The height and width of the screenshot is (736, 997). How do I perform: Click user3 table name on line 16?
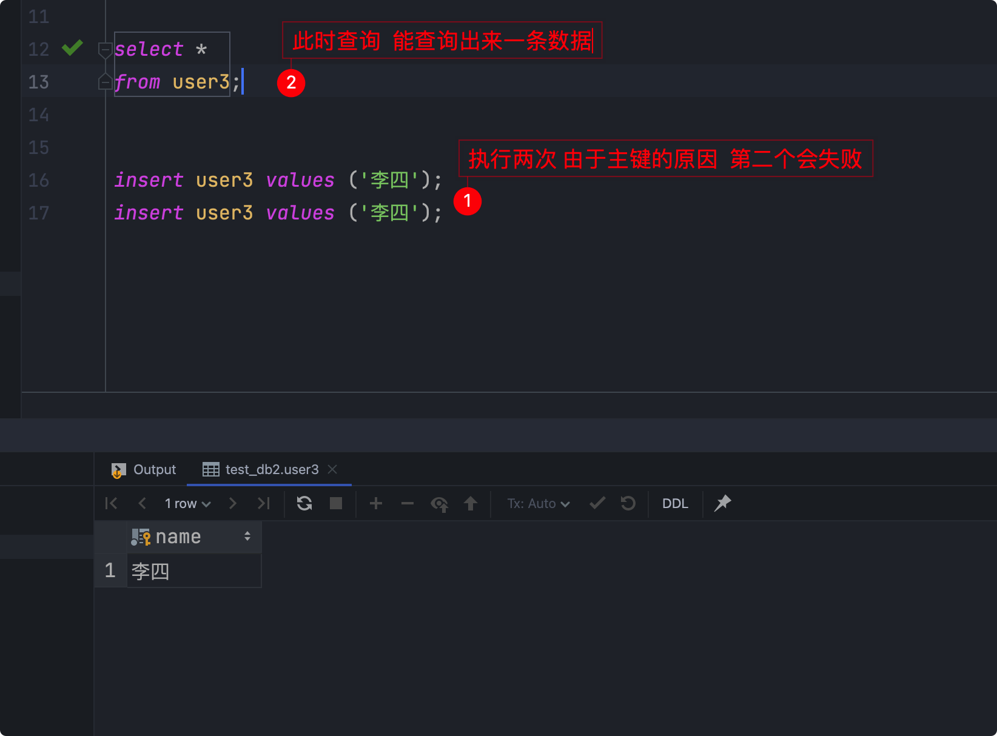pos(224,180)
